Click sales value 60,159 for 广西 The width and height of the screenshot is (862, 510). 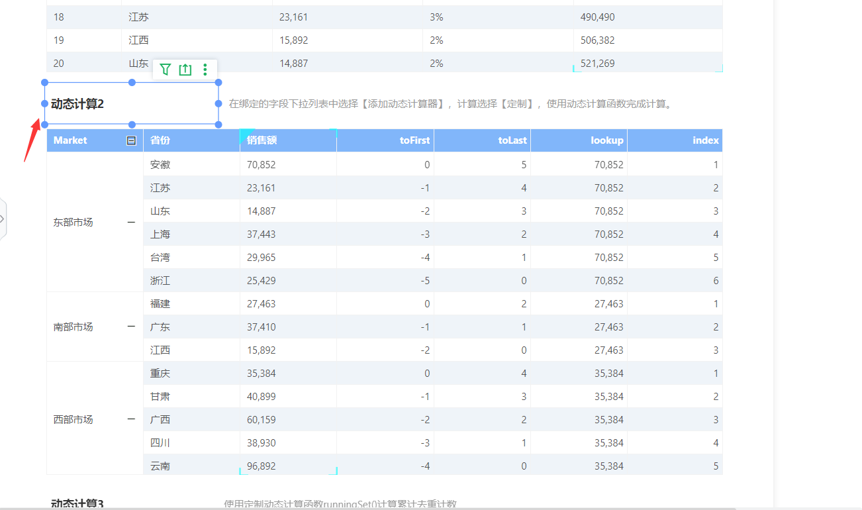(x=262, y=419)
